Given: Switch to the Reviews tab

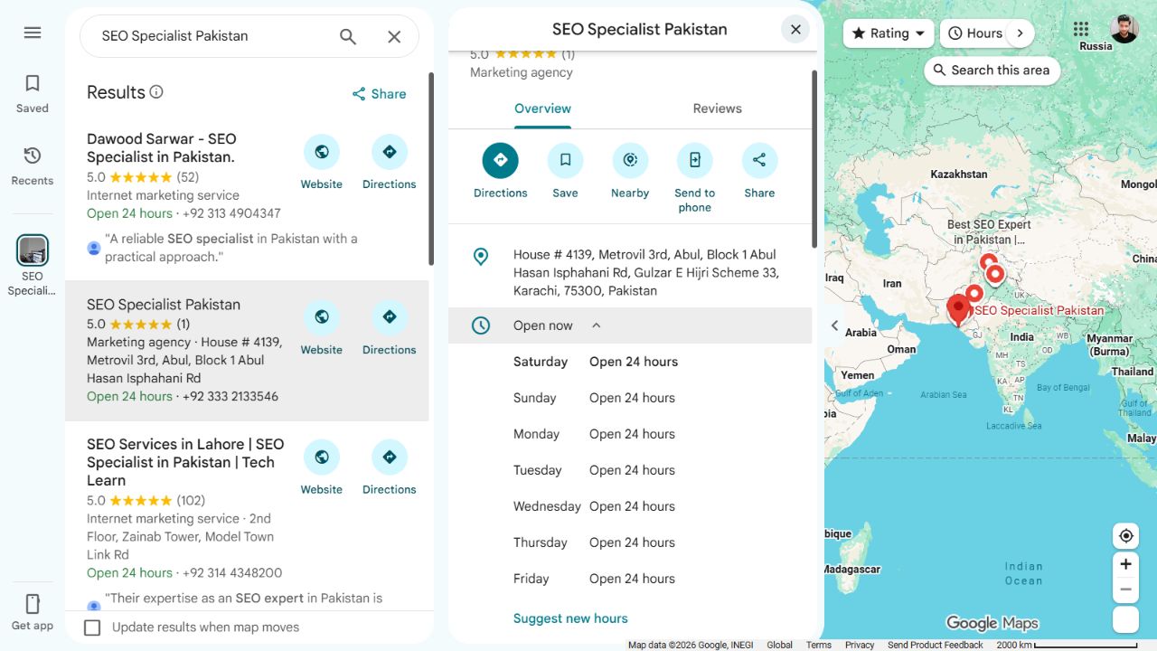Looking at the screenshot, I should point(718,108).
